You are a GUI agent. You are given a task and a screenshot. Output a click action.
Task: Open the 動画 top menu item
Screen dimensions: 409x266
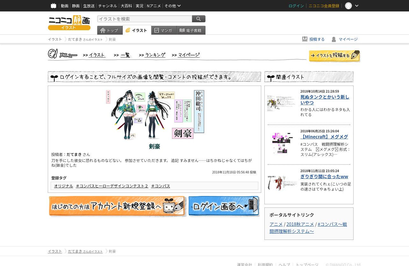point(65,6)
